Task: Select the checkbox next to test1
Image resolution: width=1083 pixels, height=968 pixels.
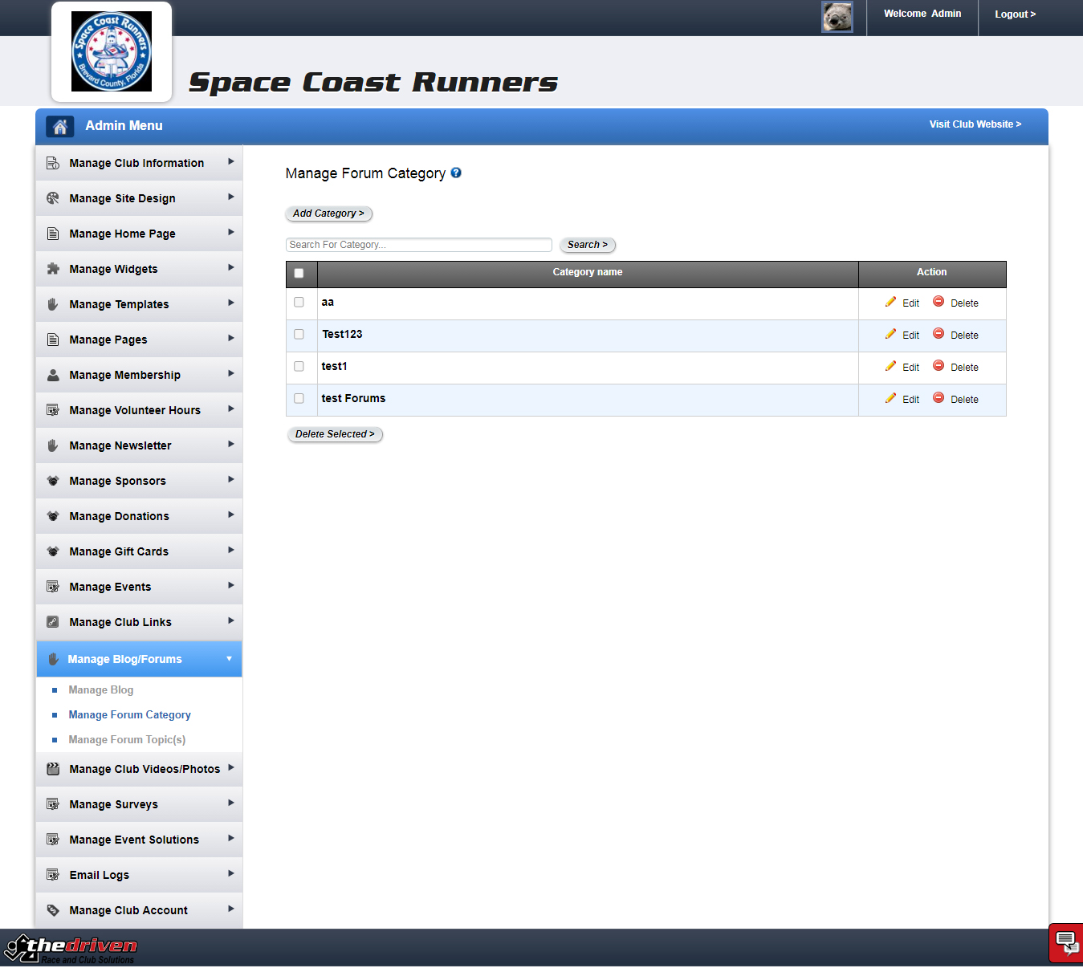Action: pos(299,367)
